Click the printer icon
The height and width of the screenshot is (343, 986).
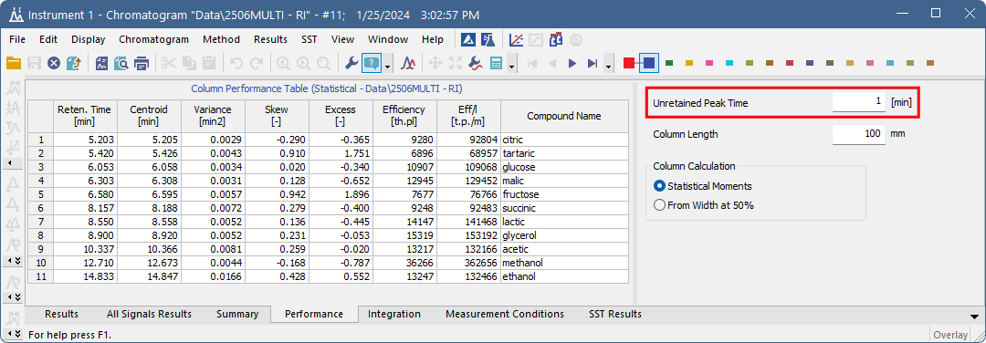pyautogui.click(x=142, y=63)
